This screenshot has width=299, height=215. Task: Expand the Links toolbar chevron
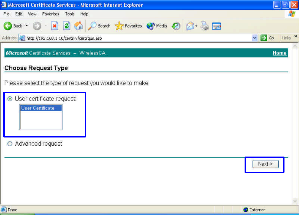(x=296, y=36)
